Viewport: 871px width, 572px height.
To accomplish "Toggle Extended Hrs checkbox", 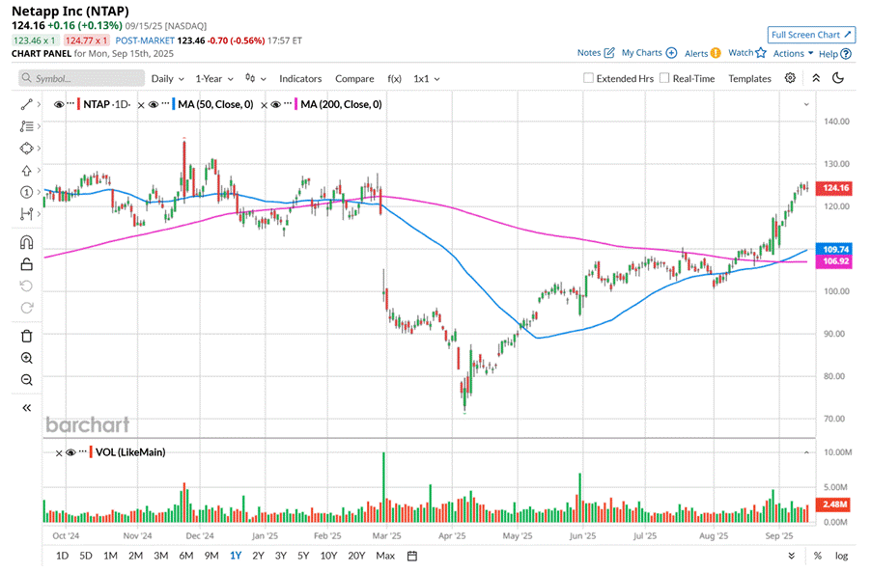I will (x=588, y=78).
